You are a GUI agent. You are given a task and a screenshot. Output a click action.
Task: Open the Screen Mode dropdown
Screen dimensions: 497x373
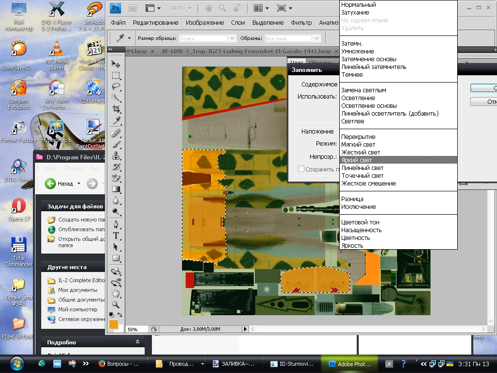tap(285, 8)
